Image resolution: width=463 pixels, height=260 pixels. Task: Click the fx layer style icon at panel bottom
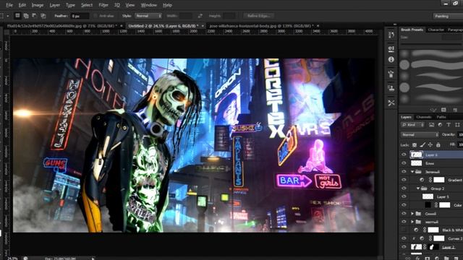point(417,259)
